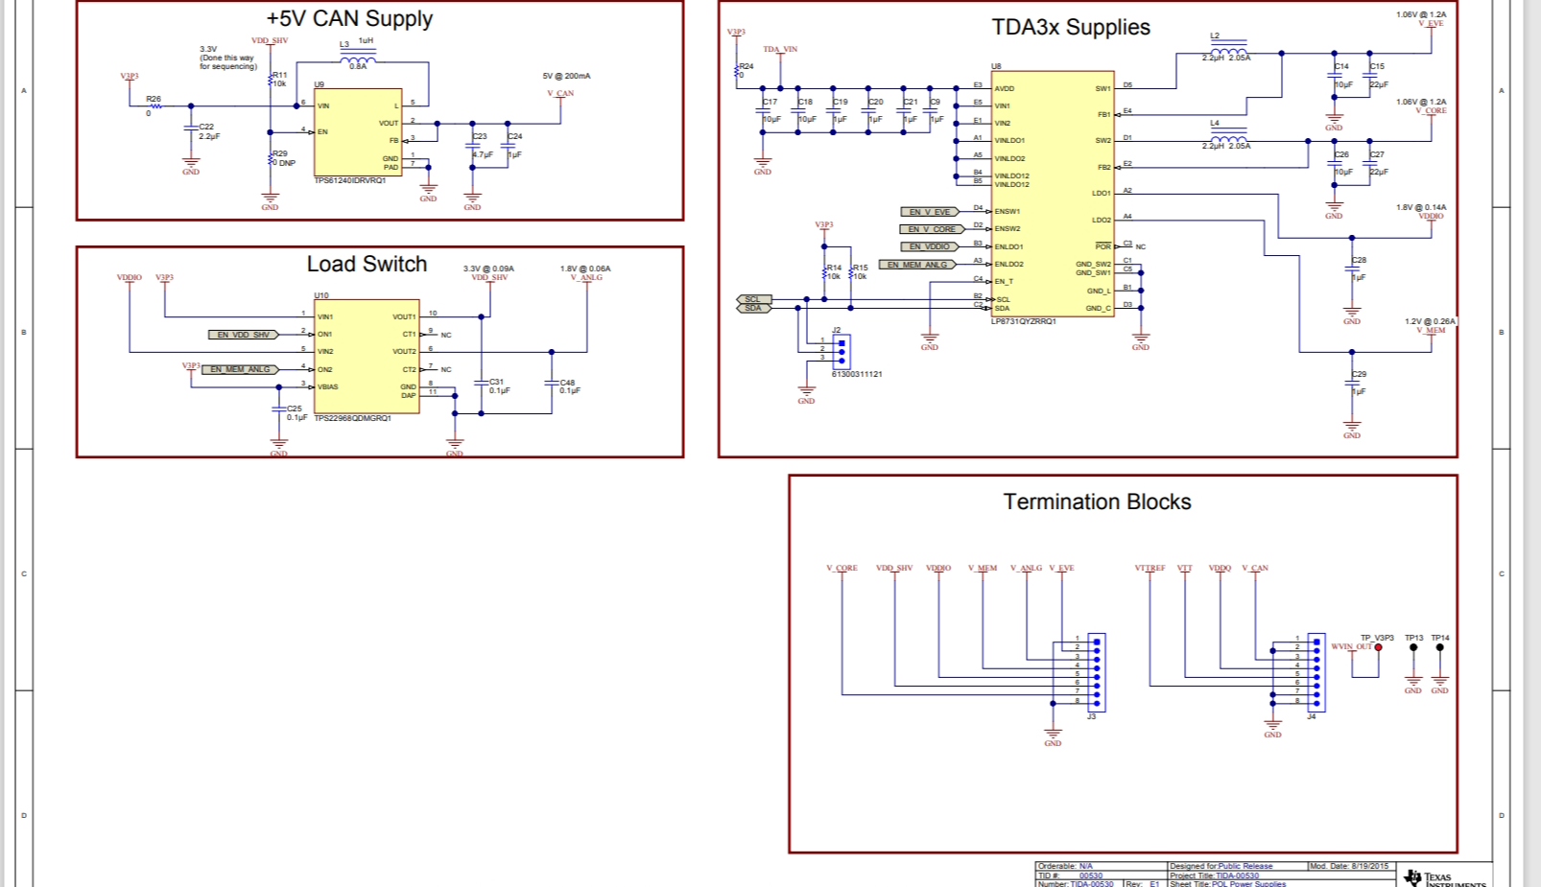Click the +5V CAN Supply title
This screenshot has height=887, width=1541.
[x=349, y=18]
